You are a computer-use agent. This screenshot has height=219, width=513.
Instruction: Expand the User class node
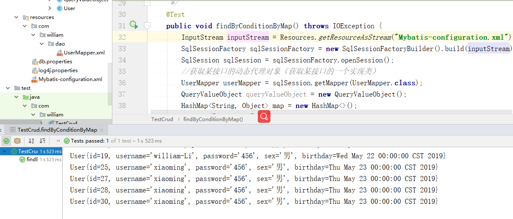point(50,8)
